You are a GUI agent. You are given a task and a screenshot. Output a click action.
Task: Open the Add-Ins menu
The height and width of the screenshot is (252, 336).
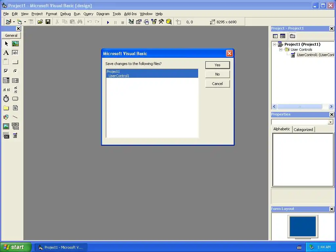tap(130, 14)
